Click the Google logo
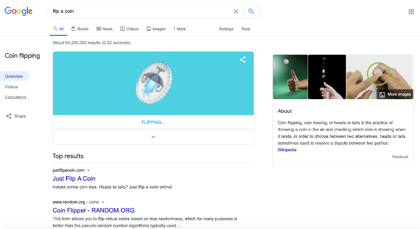 click(19, 11)
